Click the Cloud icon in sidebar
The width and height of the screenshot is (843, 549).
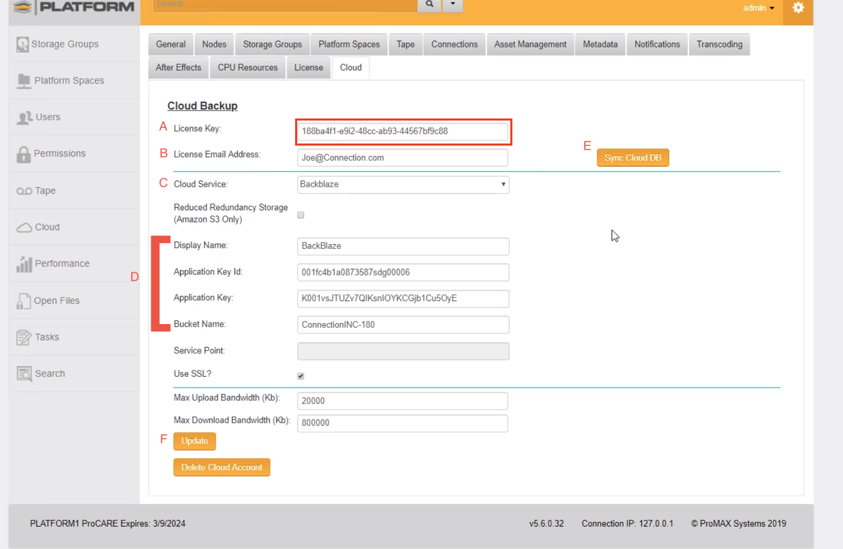click(24, 228)
